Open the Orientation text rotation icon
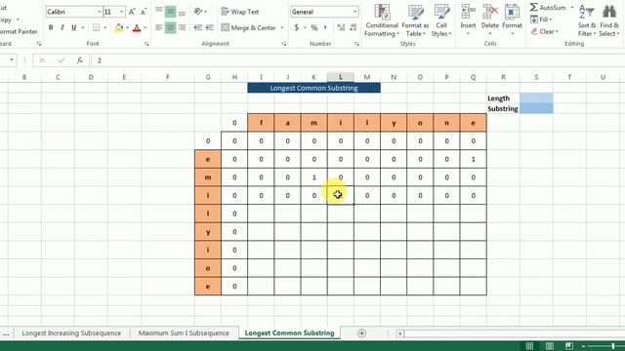The height and width of the screenshot is (351, 625). click(x=198, y=12)
